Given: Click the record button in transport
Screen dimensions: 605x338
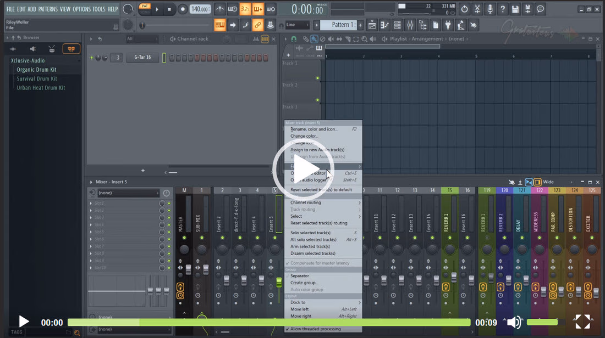Looking at the screenshot, I should 183,9.
